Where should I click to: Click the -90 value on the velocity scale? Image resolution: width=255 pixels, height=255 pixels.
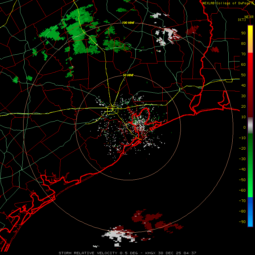point(242,222)
